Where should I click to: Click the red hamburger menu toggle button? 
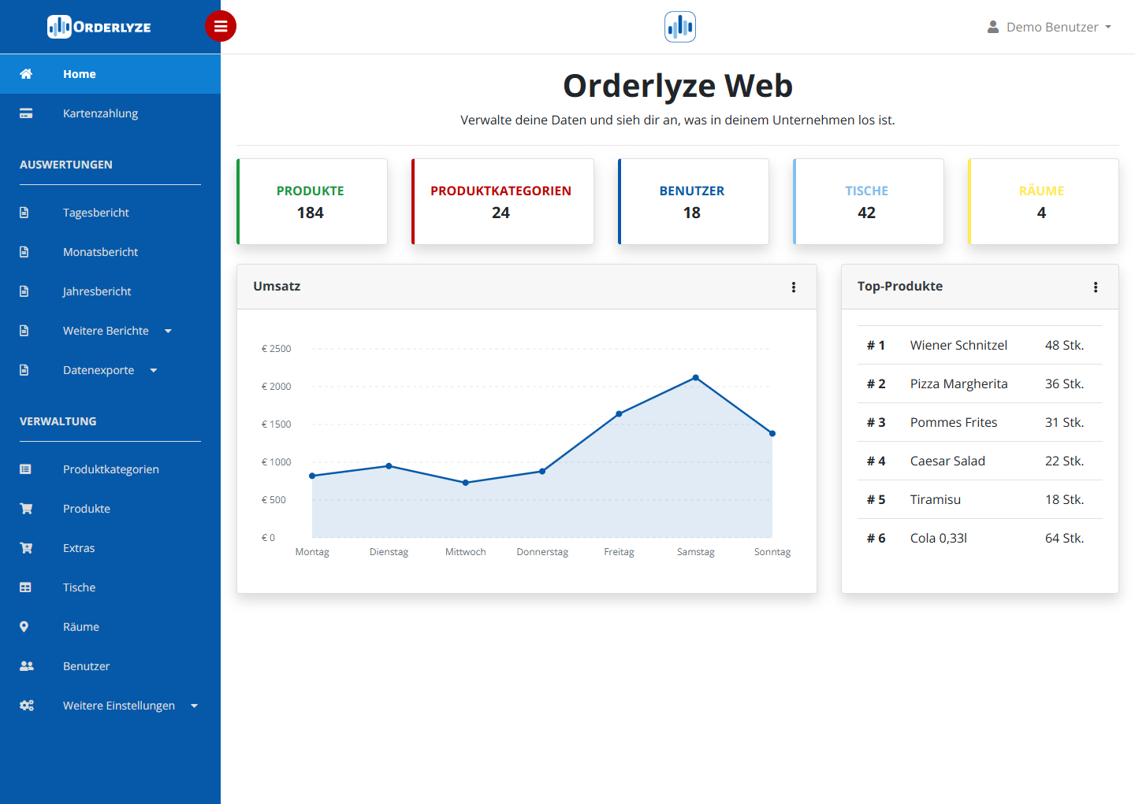coord(221,26)
